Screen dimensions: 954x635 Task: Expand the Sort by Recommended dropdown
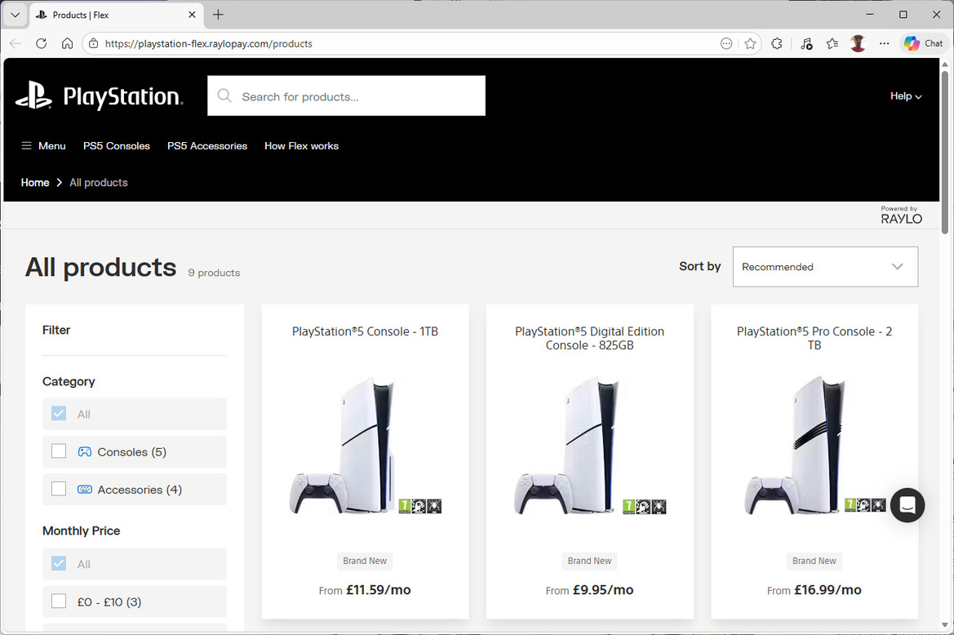[824, 267]
